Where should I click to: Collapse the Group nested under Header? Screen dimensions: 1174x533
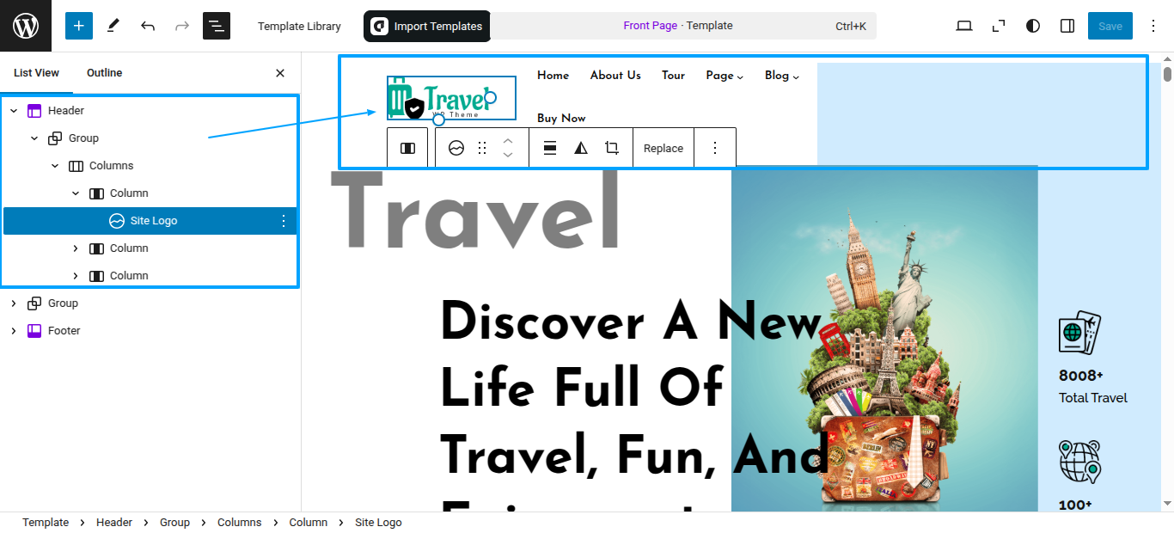point(34,138)
